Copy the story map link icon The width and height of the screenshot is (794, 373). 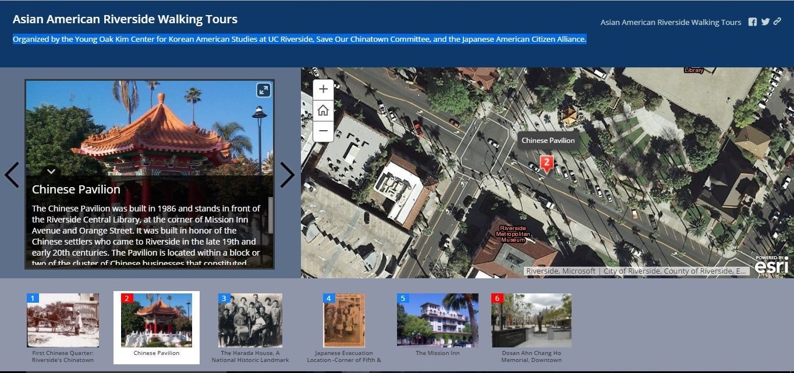[x=778, y=21]
